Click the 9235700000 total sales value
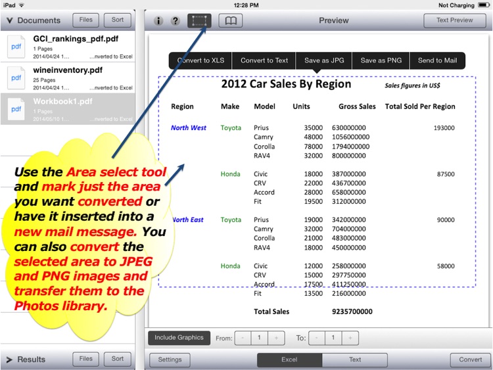 coord(352,312)
